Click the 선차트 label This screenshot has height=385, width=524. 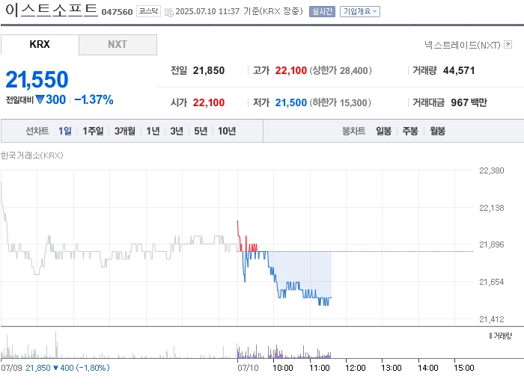click(37, 131)
